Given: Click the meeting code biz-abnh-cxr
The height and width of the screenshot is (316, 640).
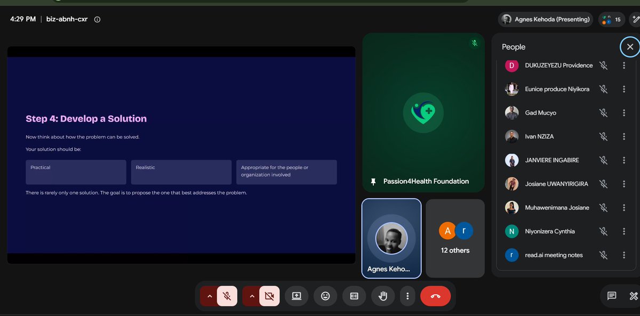Looking at the screenshot, I should tap(67, 19).
